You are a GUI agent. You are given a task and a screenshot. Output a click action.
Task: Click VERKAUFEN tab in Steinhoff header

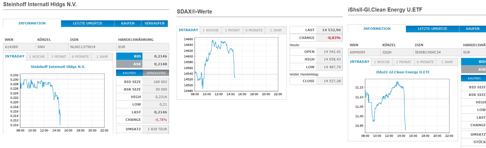coord(155,23)
